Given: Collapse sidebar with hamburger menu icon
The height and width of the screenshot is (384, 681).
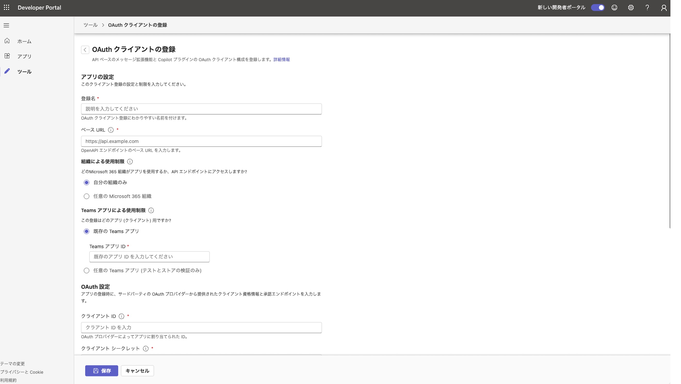Looking at the screenshot, I should click(x=6, y=25).
